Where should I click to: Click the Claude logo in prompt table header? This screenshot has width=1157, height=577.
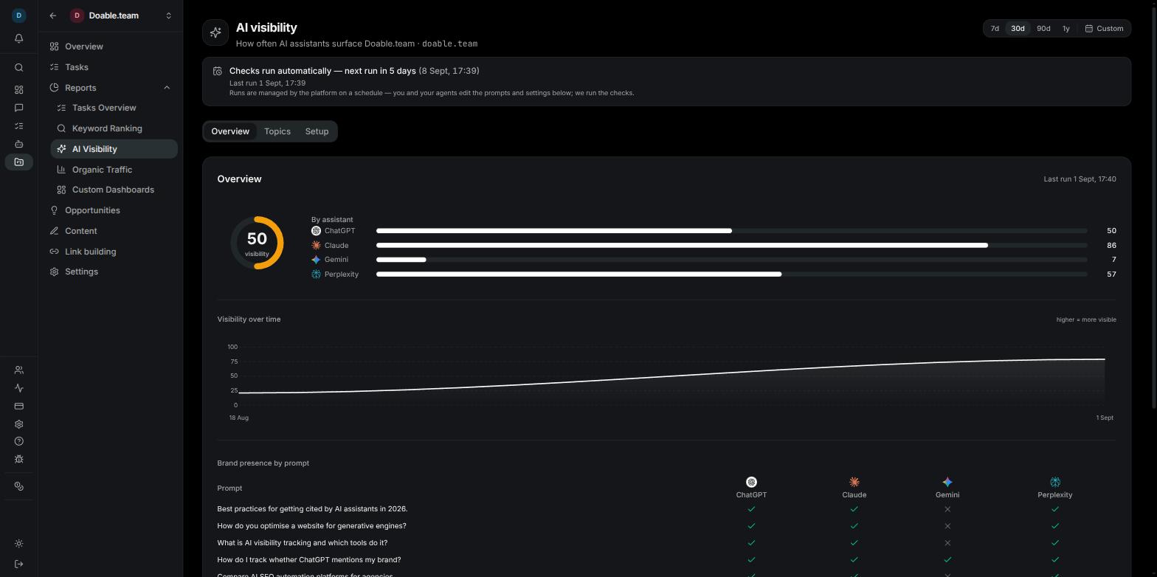pos(854,482)
